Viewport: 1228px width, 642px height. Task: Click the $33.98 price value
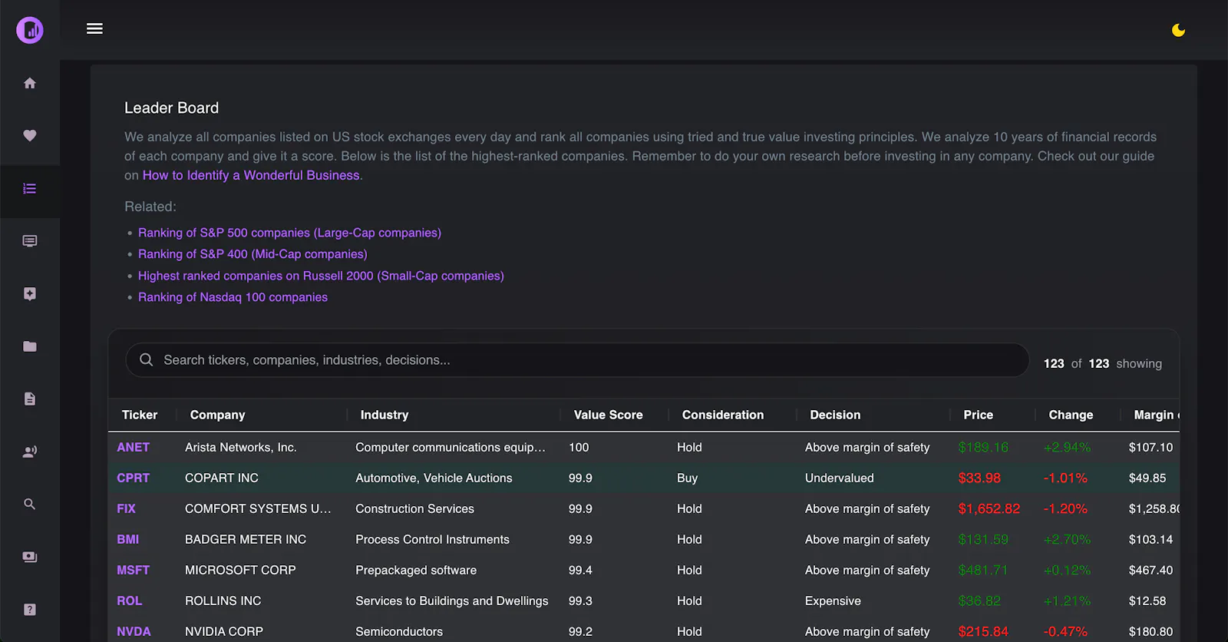[x=979, y=478]
